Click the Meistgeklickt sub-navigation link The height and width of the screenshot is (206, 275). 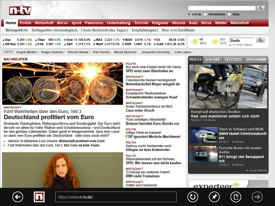17,30
